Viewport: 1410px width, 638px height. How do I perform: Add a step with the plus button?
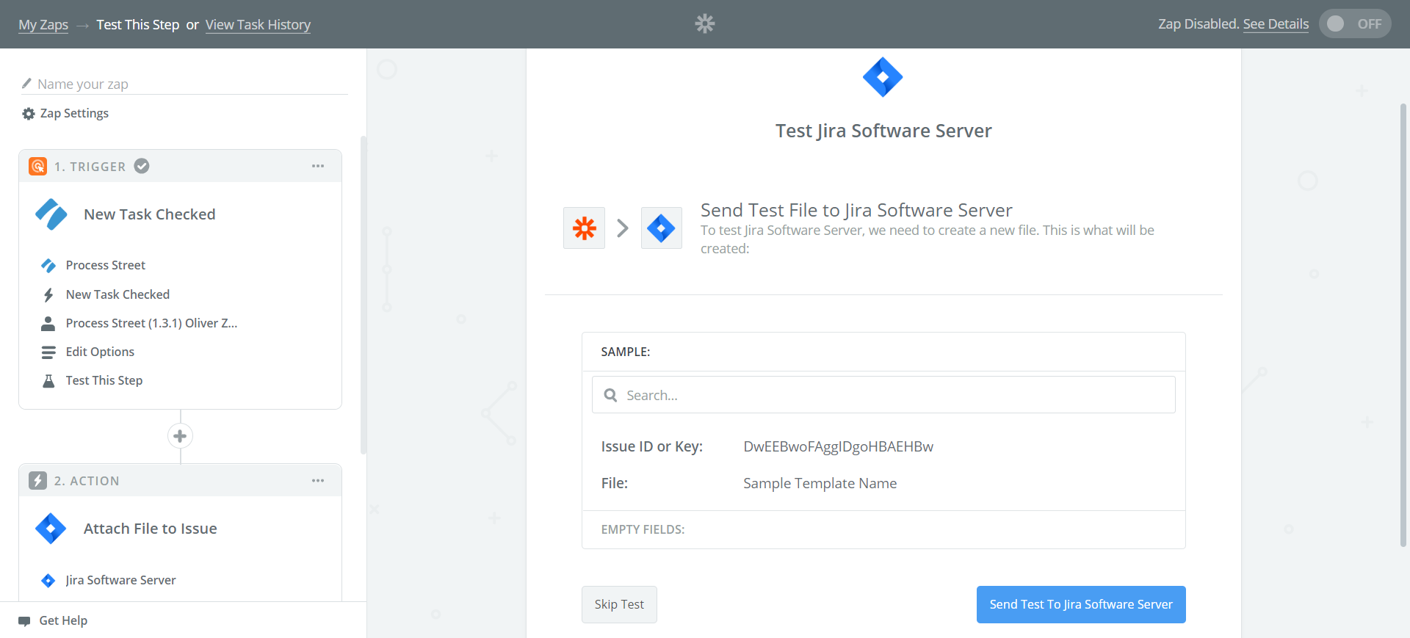coord(180,436)
